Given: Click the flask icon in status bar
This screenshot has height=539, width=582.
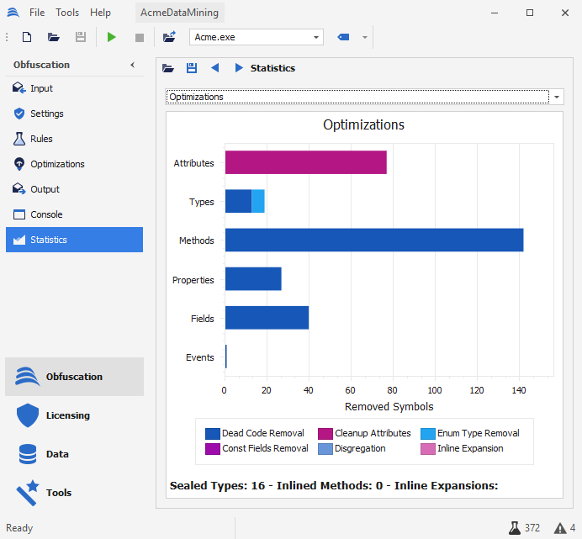Looking at the screenshot, I should pyautogui.click(x=515, y=528).
